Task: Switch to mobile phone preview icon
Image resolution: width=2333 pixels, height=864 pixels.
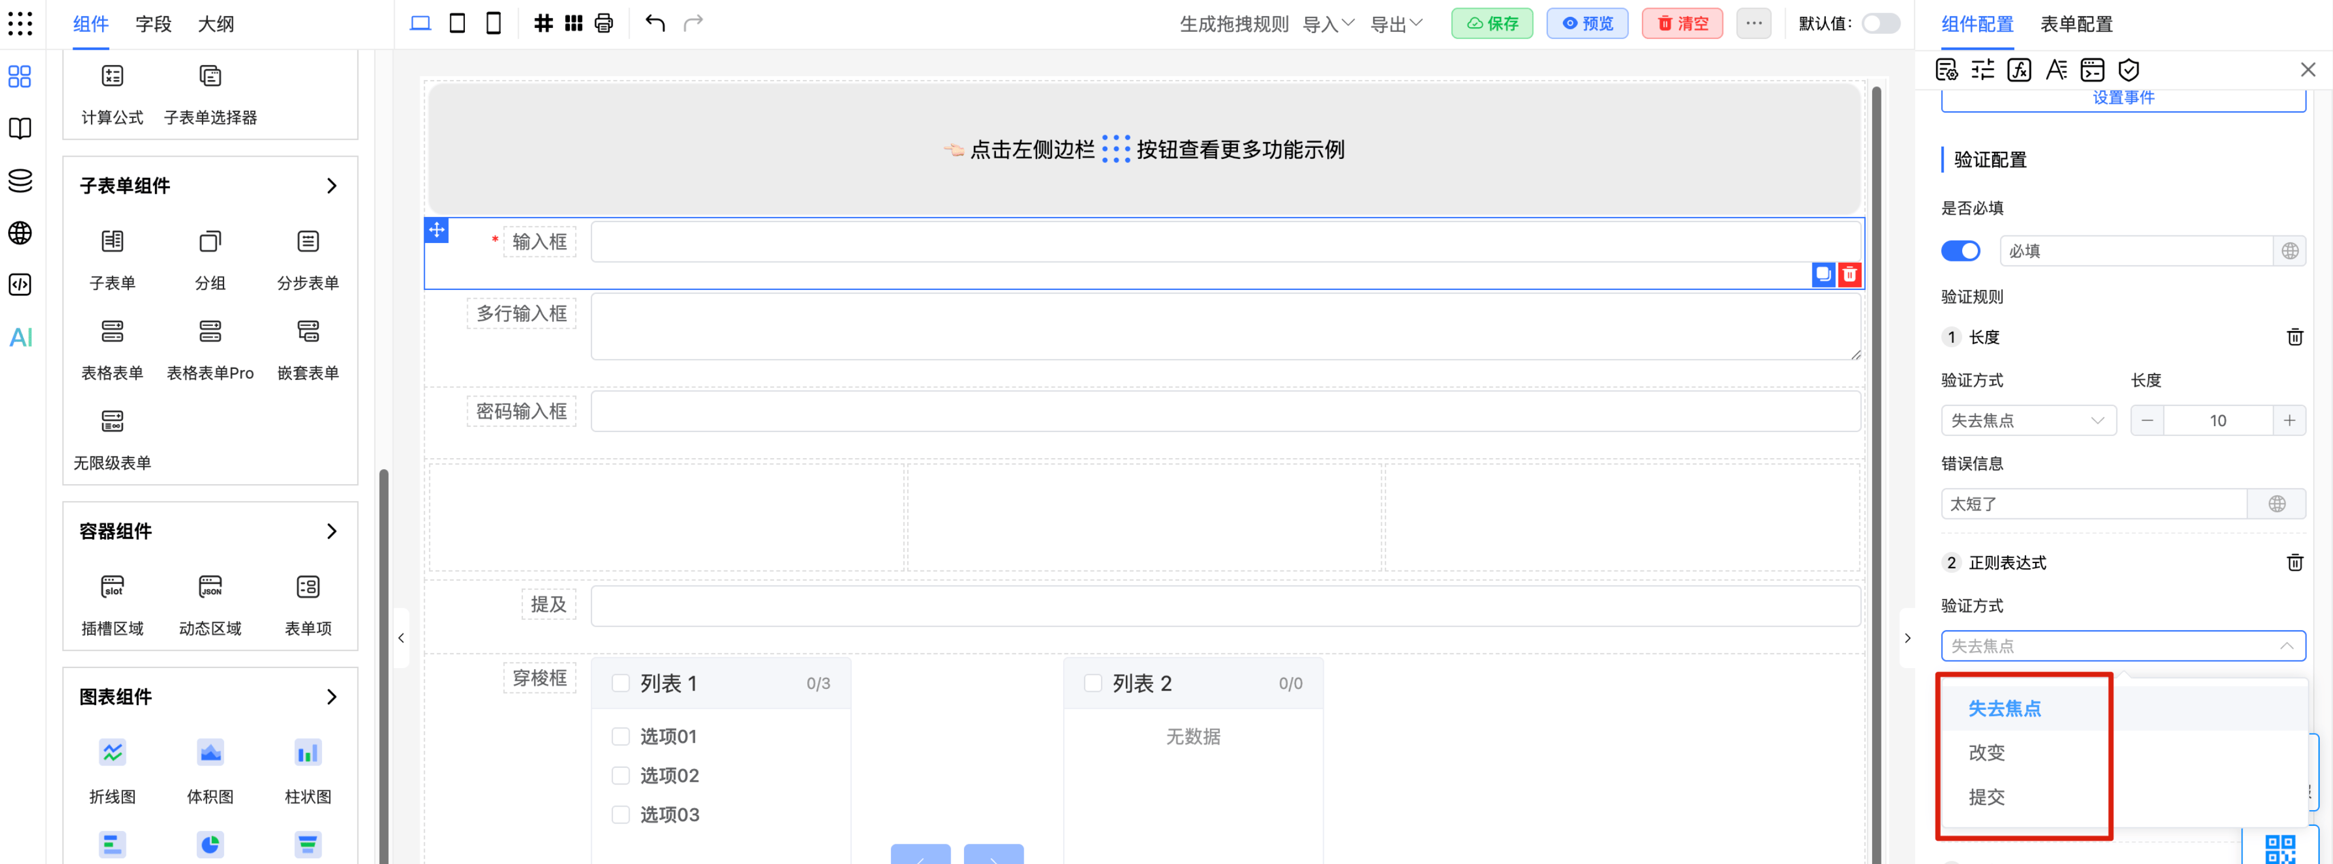Action: pos(494,24)
